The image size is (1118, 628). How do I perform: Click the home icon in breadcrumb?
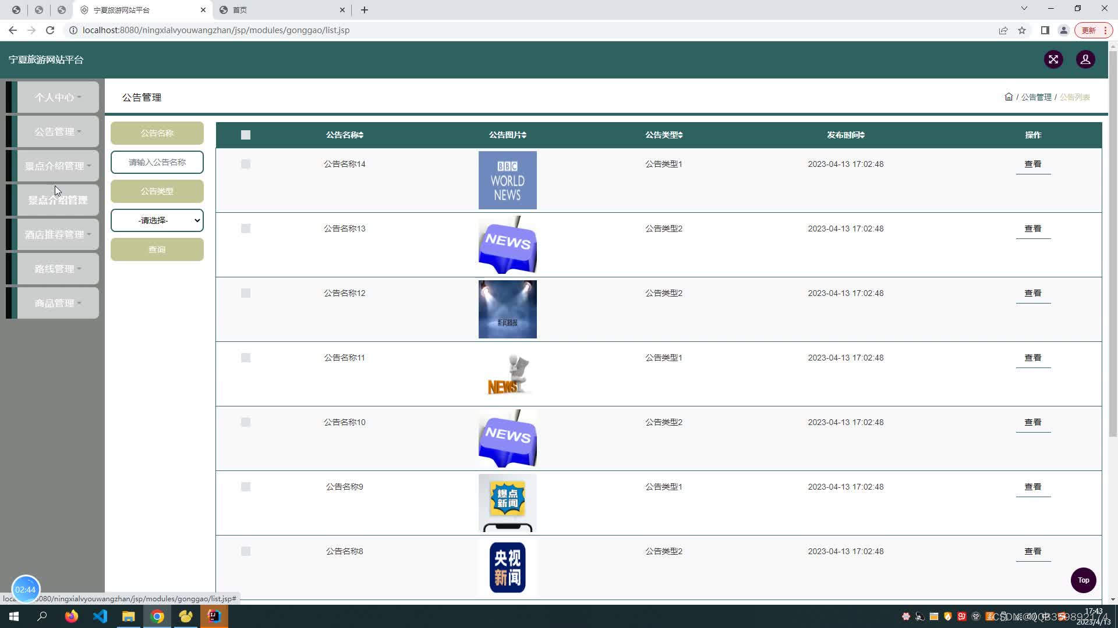[x=1009, y=97]
